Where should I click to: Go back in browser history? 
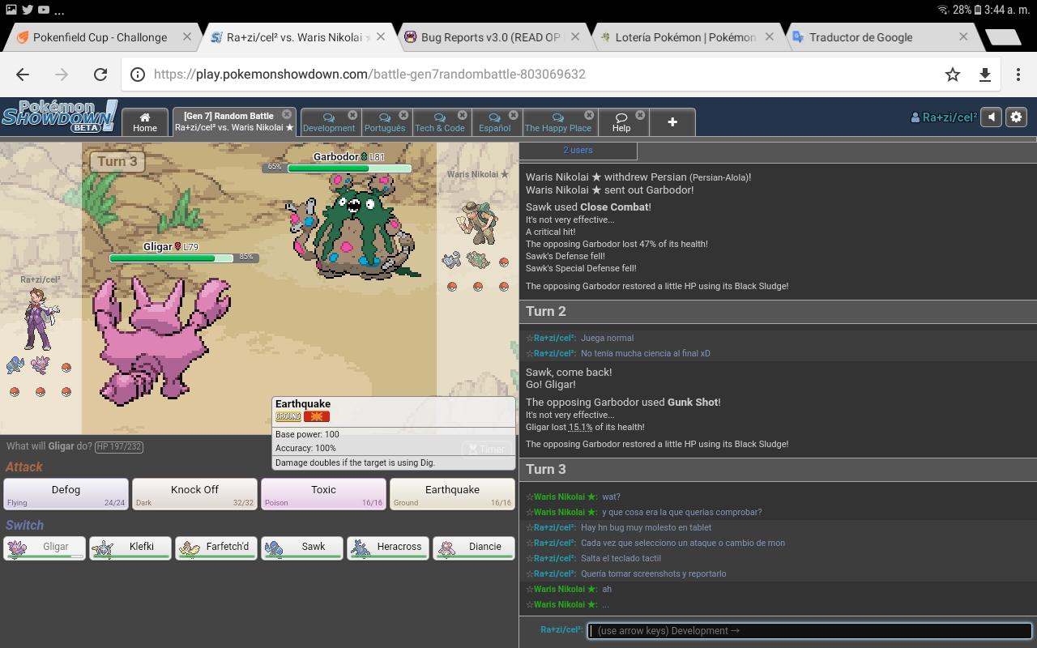click(x=23, y=75)
